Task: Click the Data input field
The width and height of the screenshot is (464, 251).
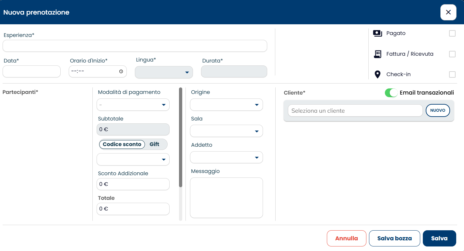Action: coord(31,71)
